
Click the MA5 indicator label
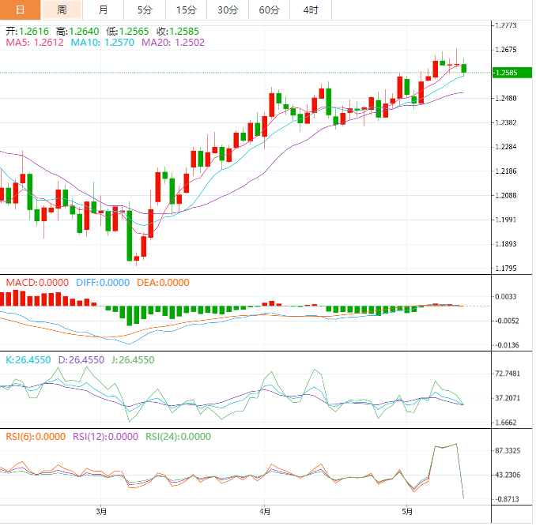(28, 43)
